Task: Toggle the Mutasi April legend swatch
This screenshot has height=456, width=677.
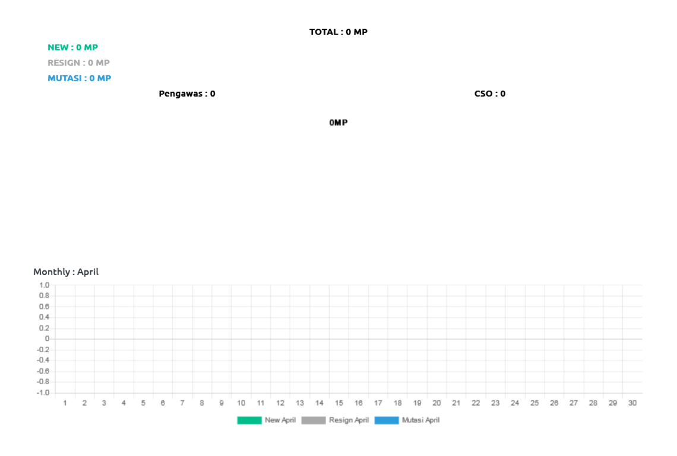Action: point(387,420)
